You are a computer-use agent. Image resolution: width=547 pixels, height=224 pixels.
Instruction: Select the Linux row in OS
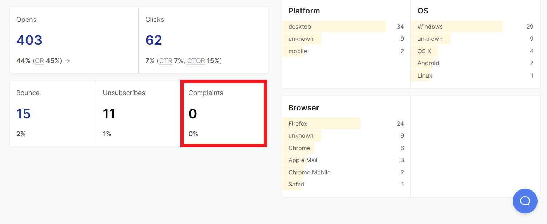coord(475,75)
